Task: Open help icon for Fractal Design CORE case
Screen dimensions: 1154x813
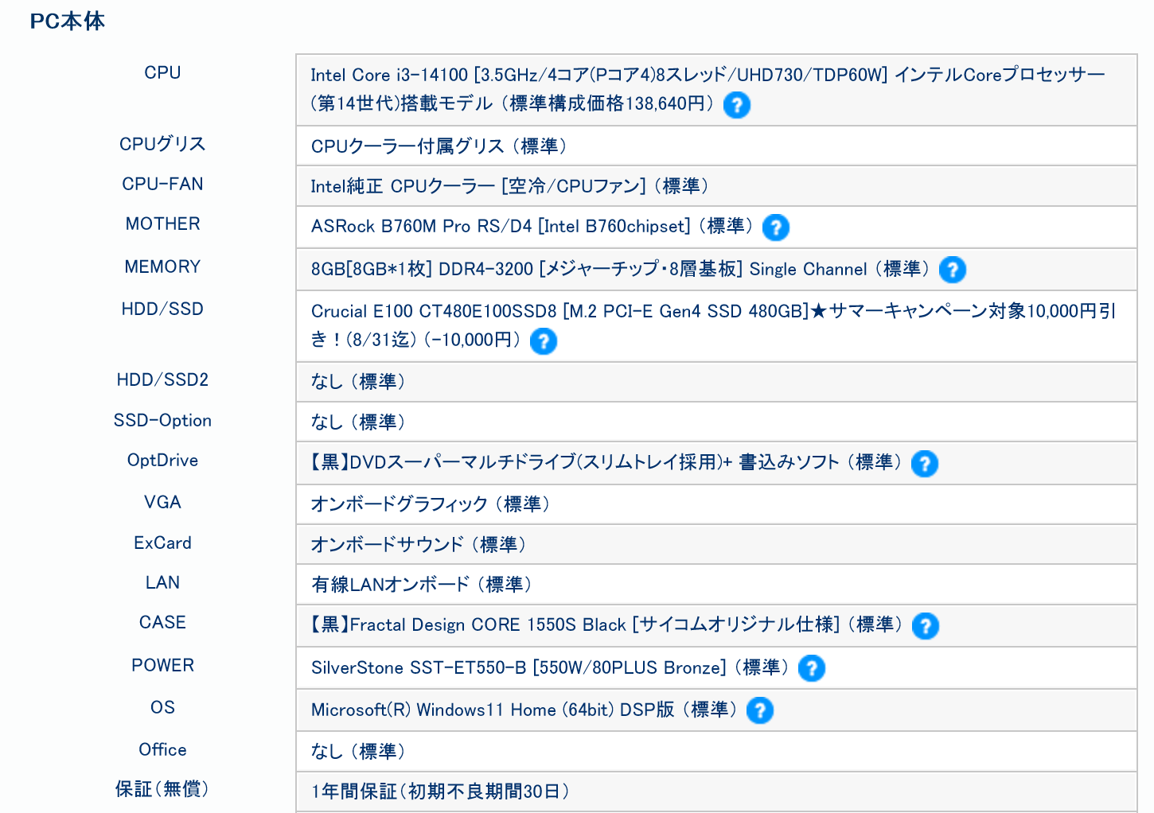Action: [x=926, y=626]
